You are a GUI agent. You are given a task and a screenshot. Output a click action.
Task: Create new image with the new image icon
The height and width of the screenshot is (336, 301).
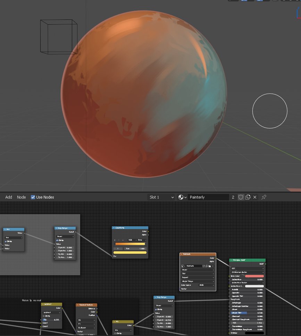click(207, 266)
